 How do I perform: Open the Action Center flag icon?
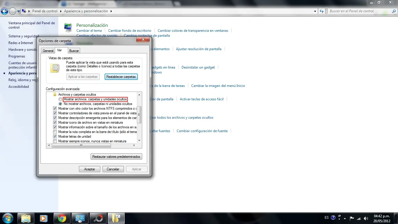(x=352, y=218)
